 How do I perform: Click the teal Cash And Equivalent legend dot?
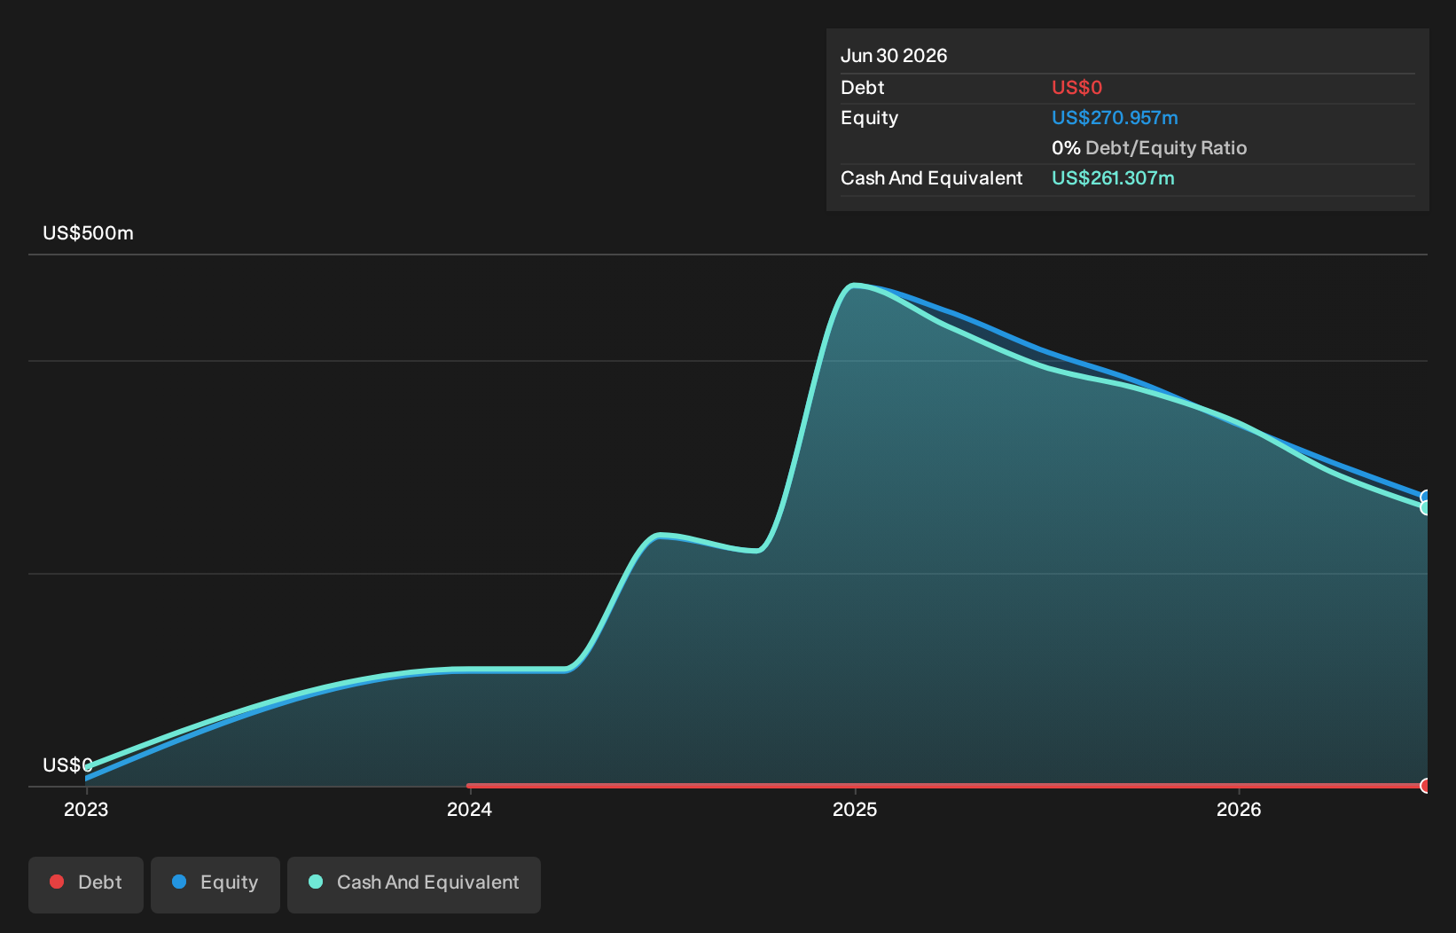tap(316, 882)
